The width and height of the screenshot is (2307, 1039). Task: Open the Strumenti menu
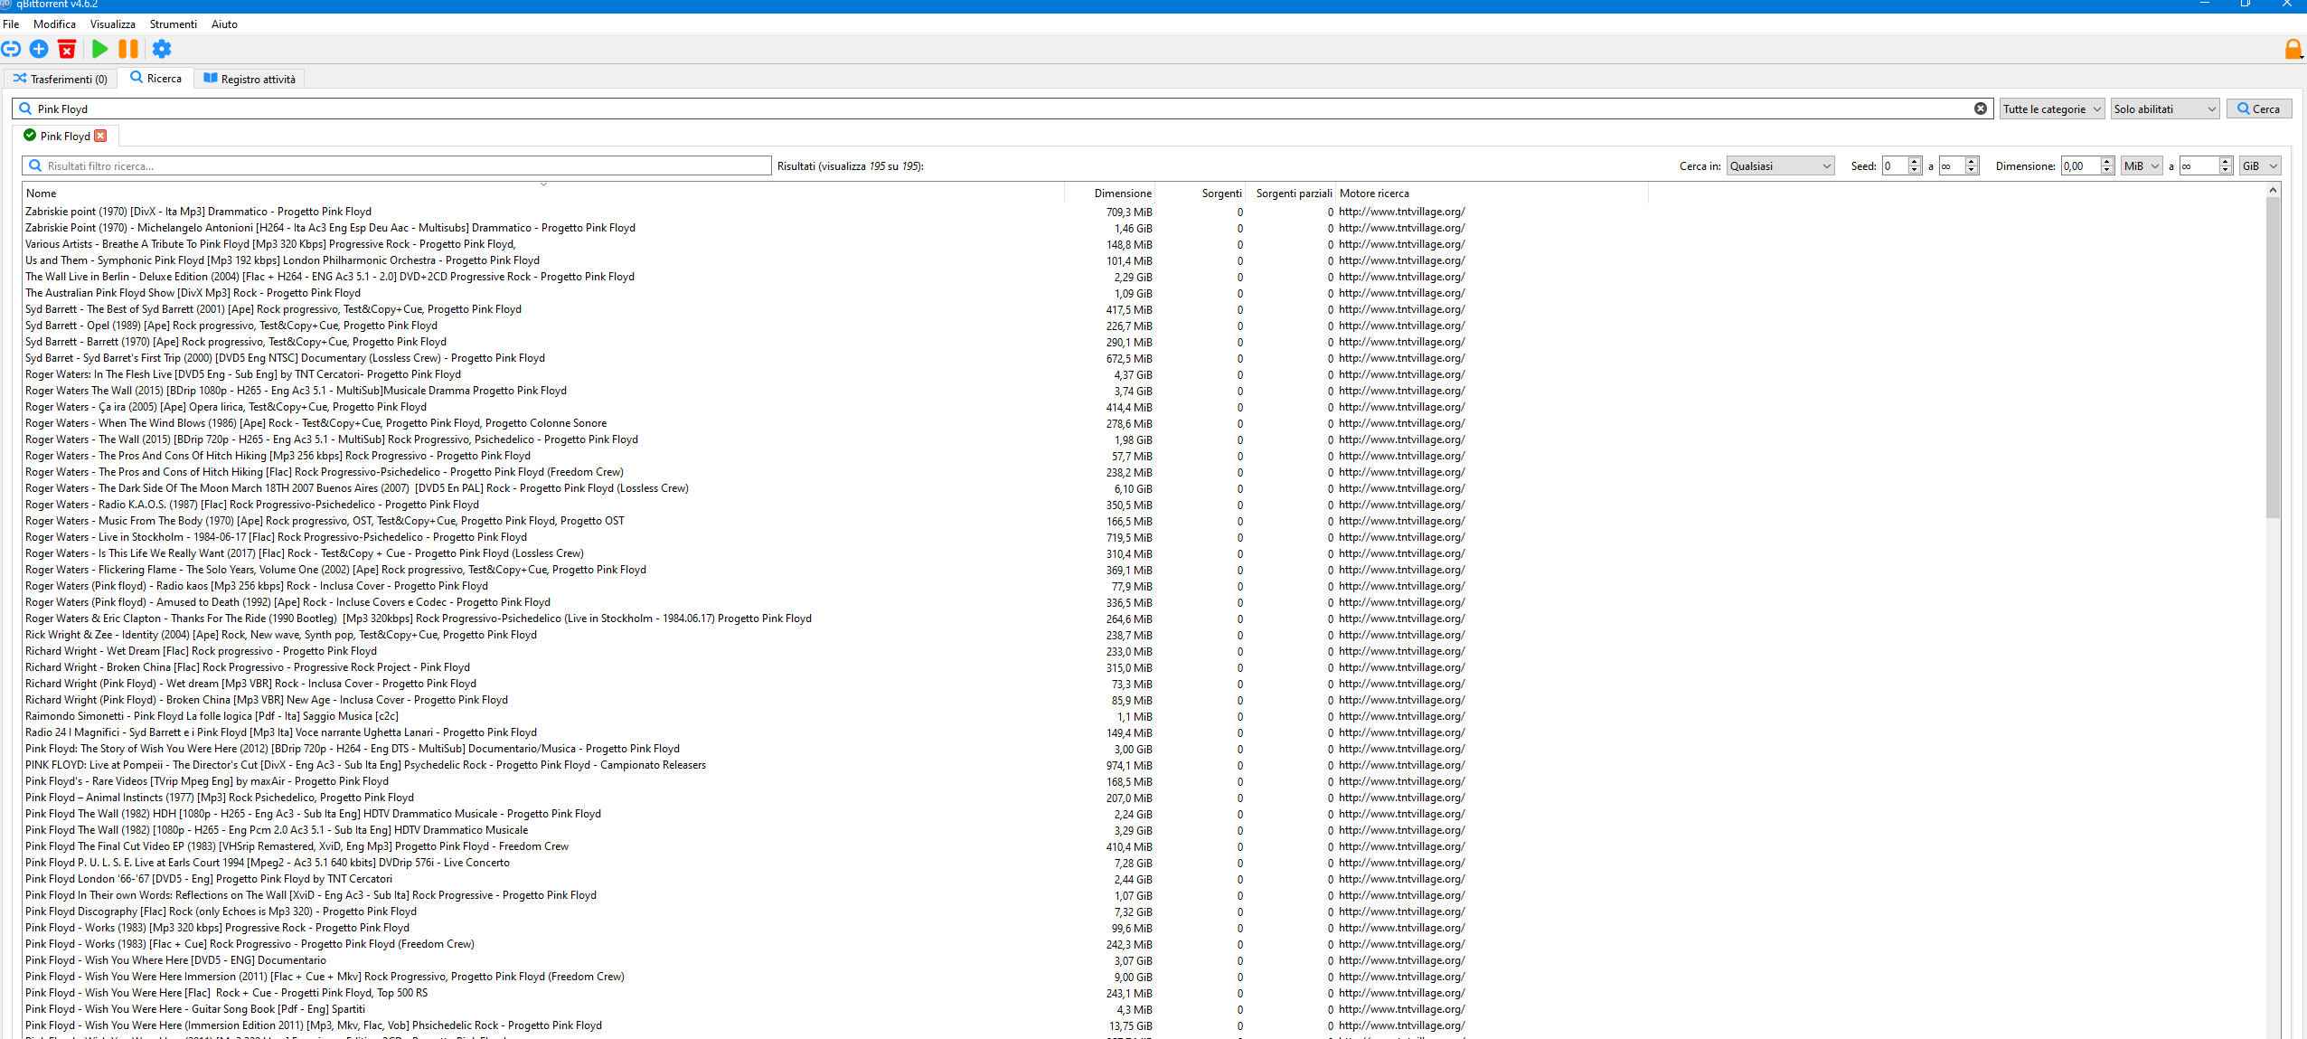pos(173,24)
